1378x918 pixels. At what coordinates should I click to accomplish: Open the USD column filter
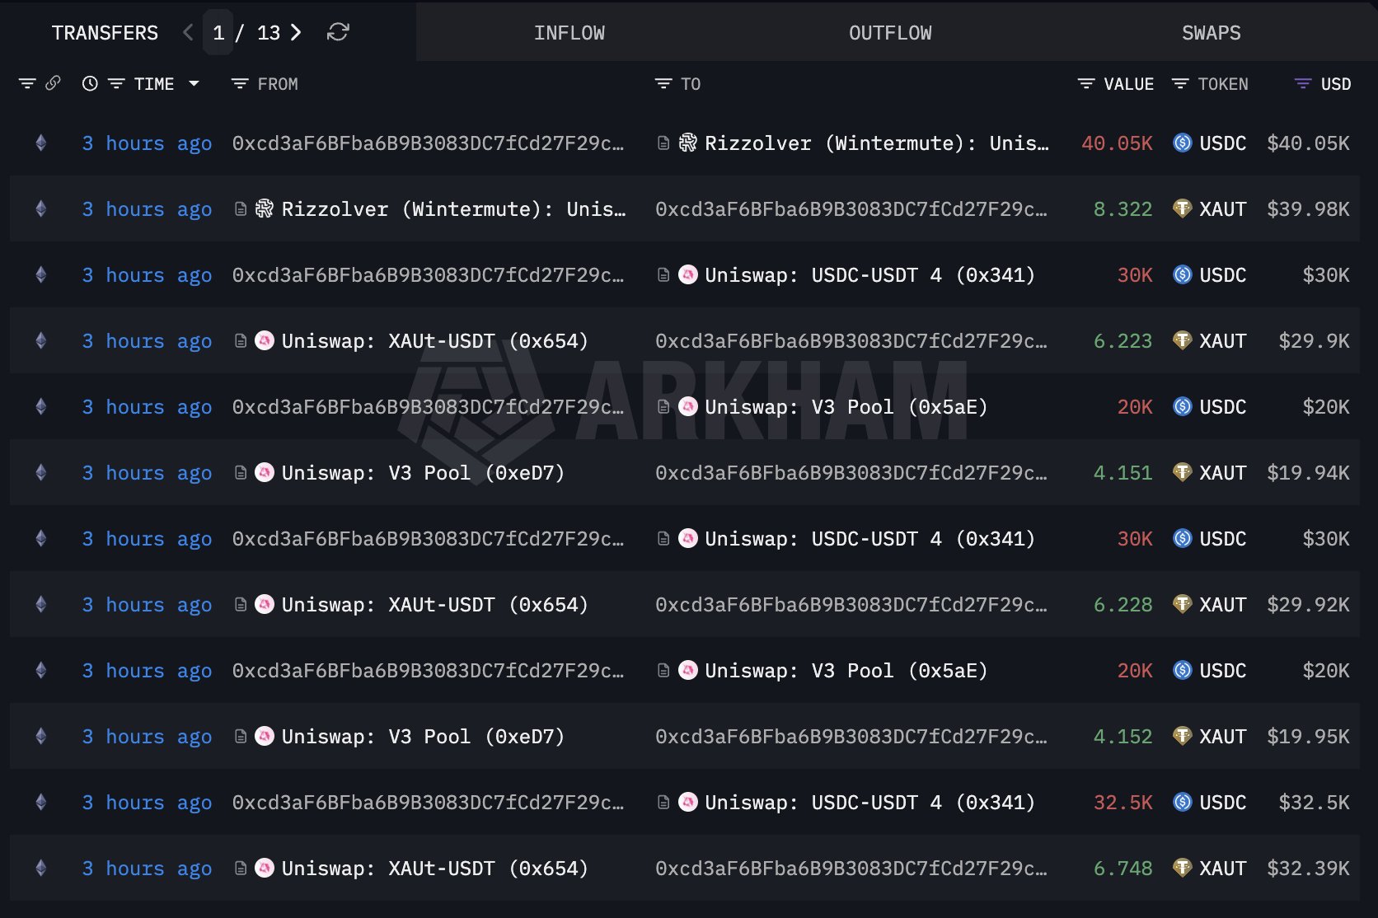[x=1303, y=83]
